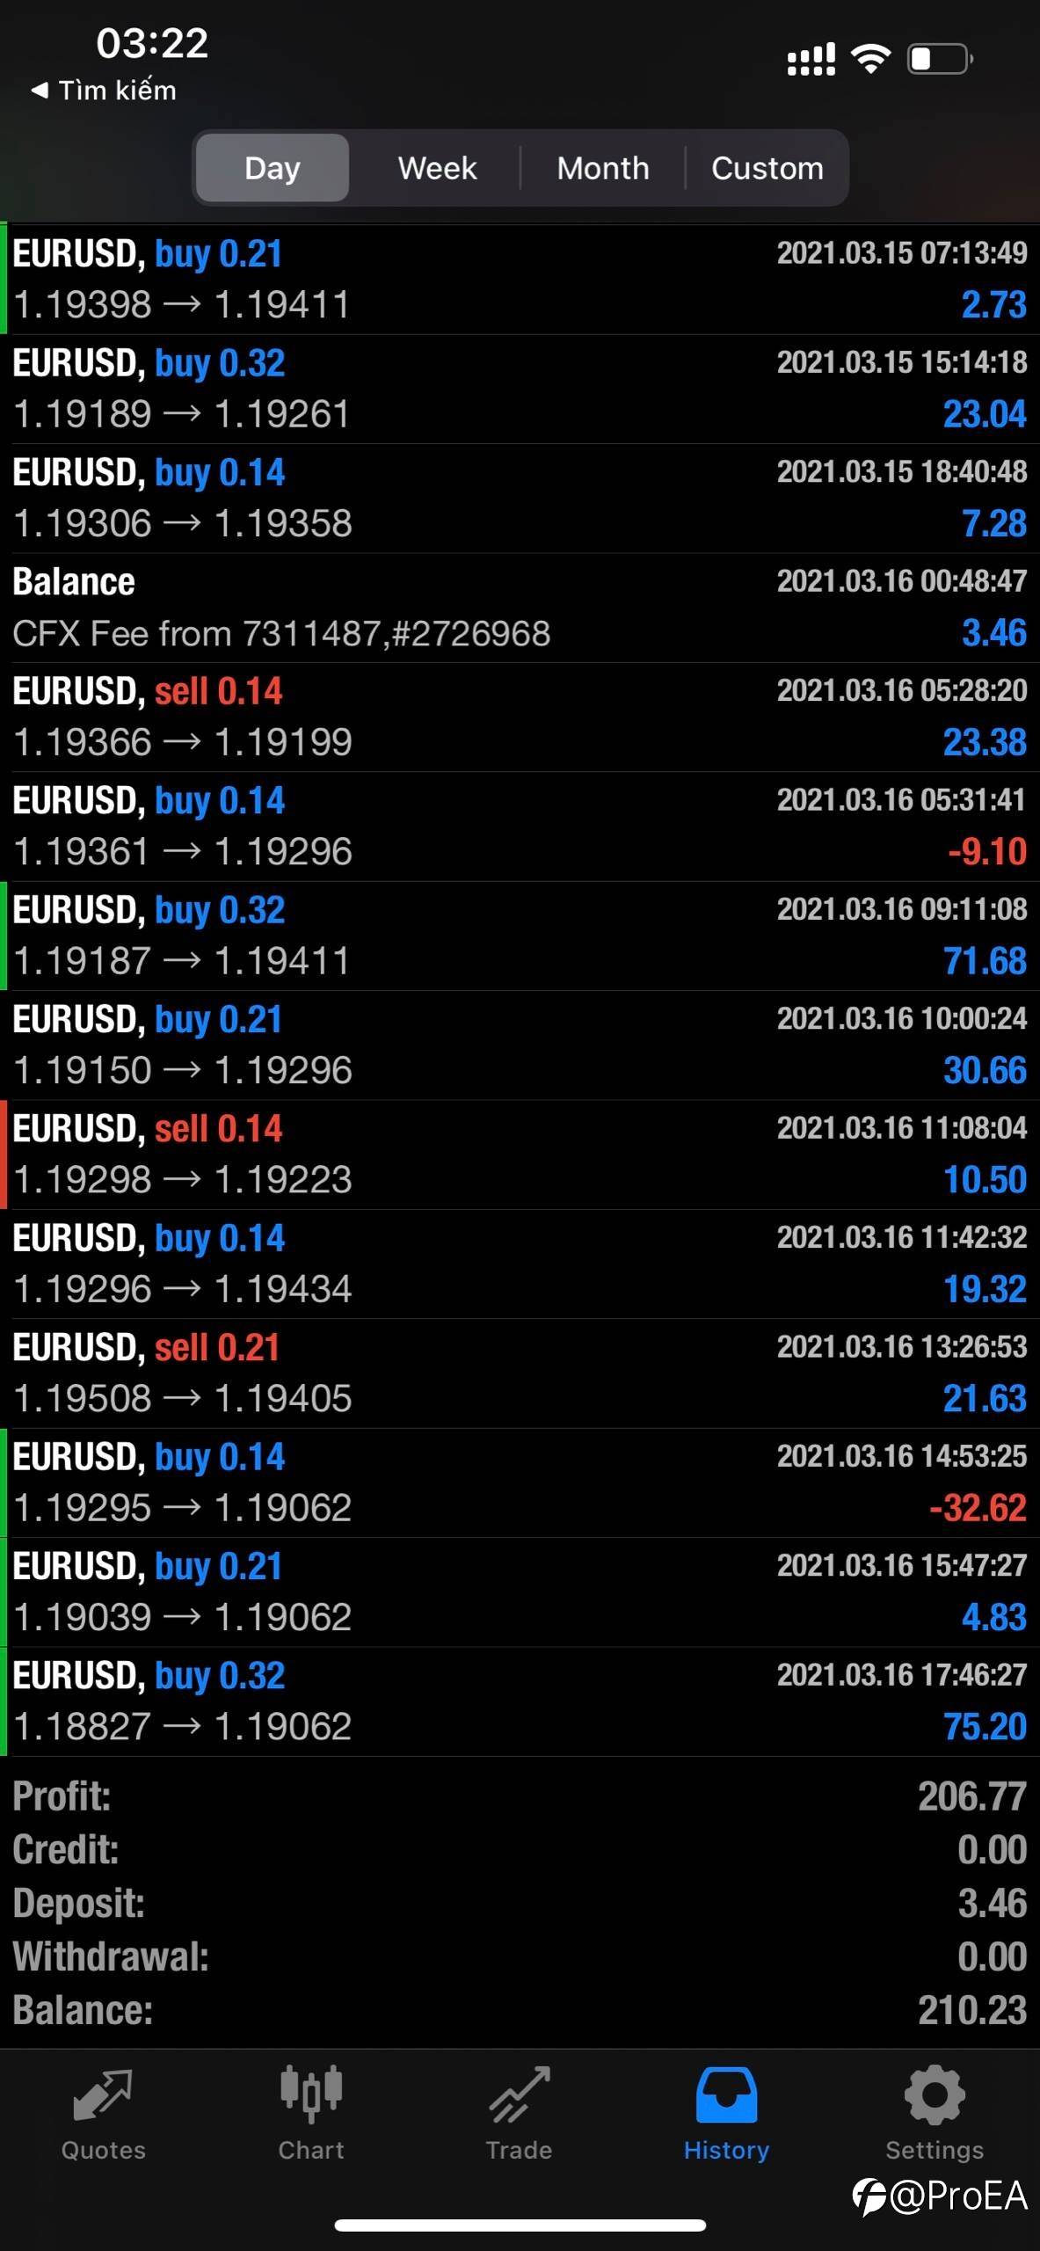The image size is (1040, 2251).
Task: Open EURUSD sell 0.14 trade with profit 23.38
Action: [520, 718]
